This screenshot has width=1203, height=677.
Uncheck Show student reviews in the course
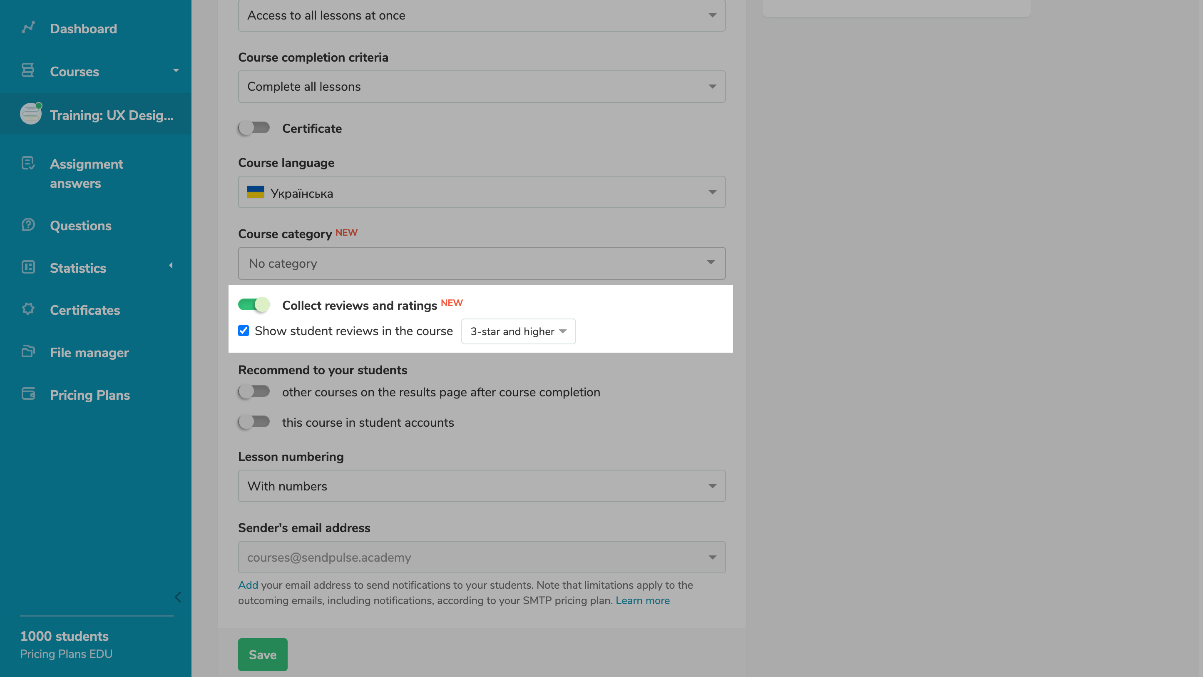tap(244, 331)
